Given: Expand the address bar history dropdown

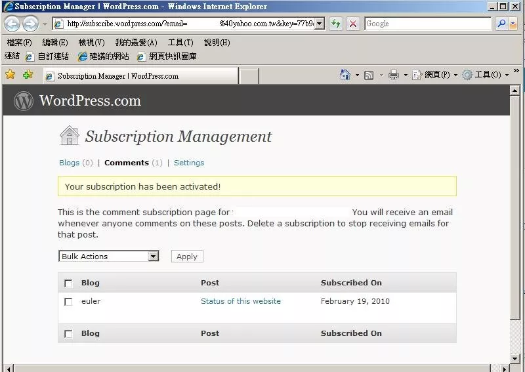Looking at the screenshot, I should [320, 24].
